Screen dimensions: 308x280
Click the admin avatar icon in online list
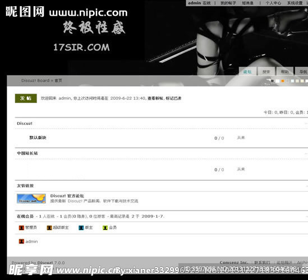[21, 241]
